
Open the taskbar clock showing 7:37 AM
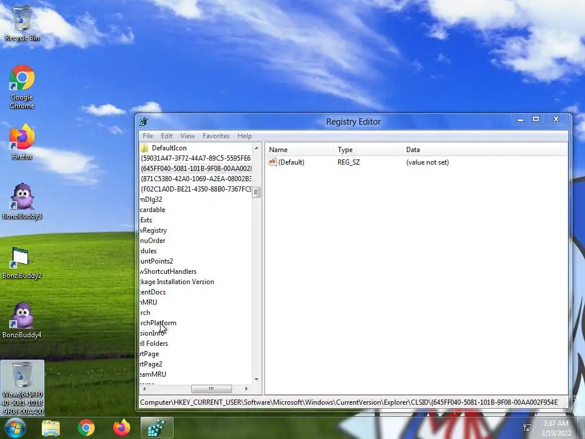(556, 428)
